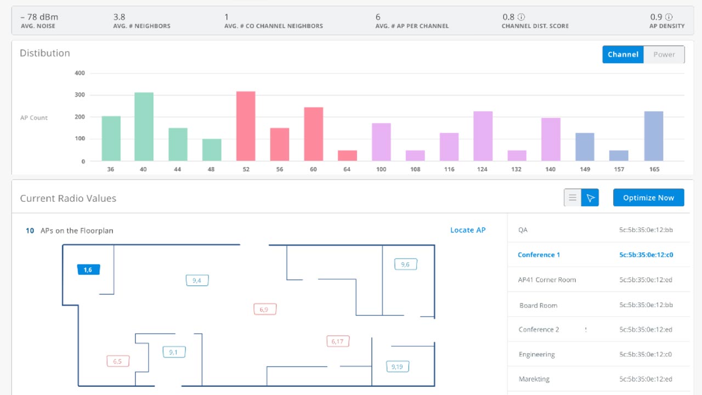Click the red 6,5 AP marker
The width and height of the screenshot is (702, 395).
pyautogui.click(x=117, y=361)
